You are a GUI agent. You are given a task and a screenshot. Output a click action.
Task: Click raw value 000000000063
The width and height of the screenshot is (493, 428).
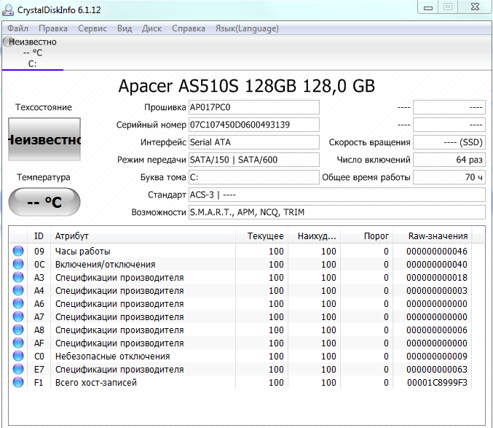pyautogui.click(x=437, y=369)
